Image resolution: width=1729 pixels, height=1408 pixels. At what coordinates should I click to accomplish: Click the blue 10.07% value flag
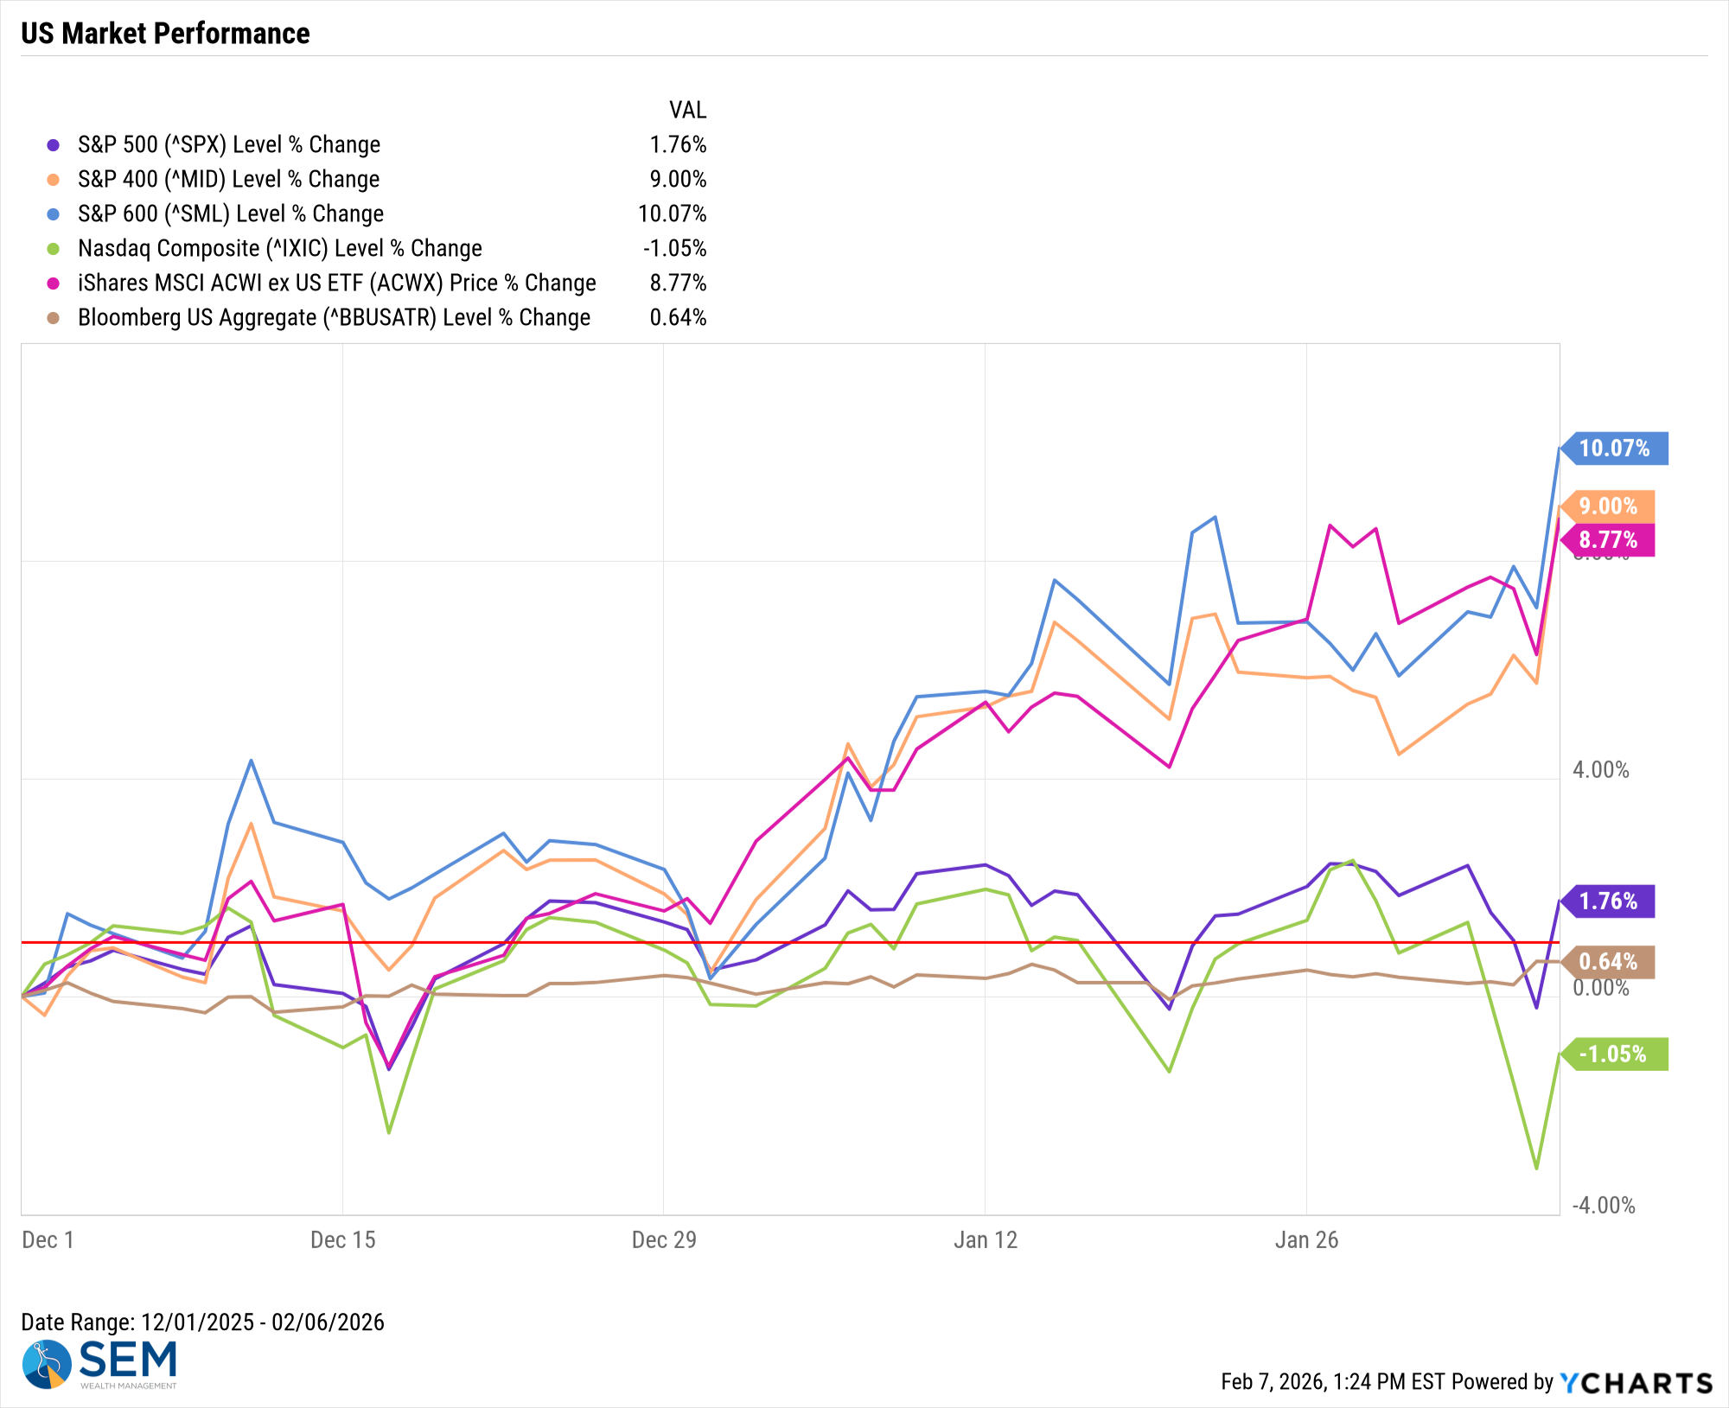coord(1613,449)
